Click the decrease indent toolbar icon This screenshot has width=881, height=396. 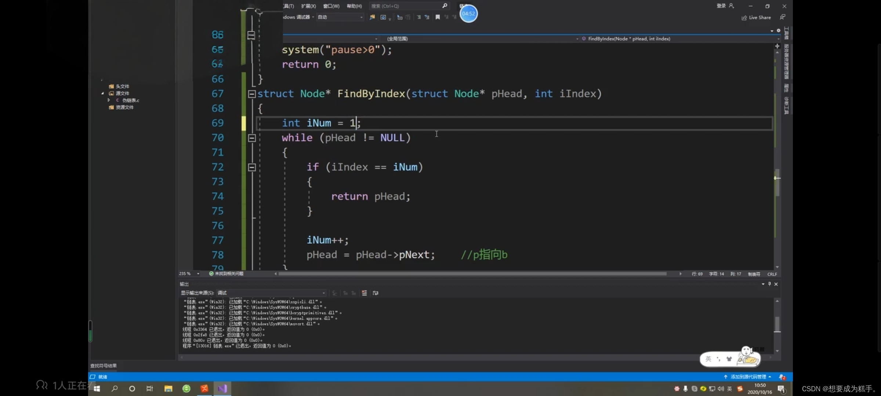[x=418, y=17]
